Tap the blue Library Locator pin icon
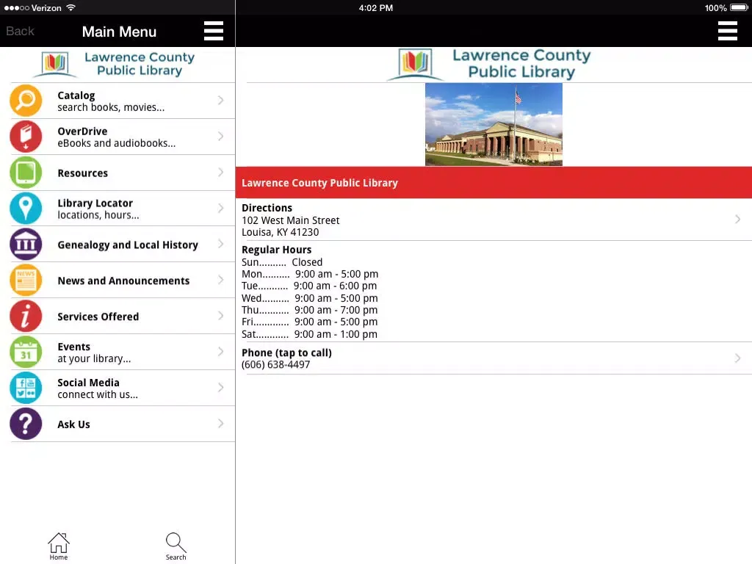752x564 pixels. (26, 209)
